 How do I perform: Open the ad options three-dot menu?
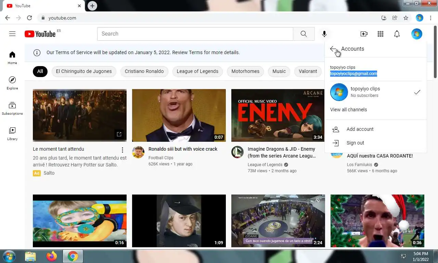[x=123, y=150]
